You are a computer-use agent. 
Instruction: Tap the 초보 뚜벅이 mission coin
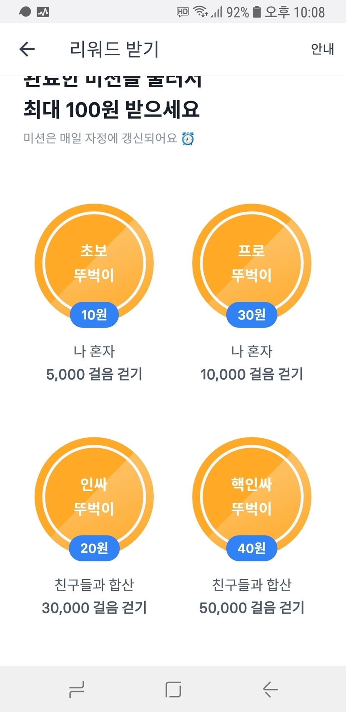(x=94, y=263)
